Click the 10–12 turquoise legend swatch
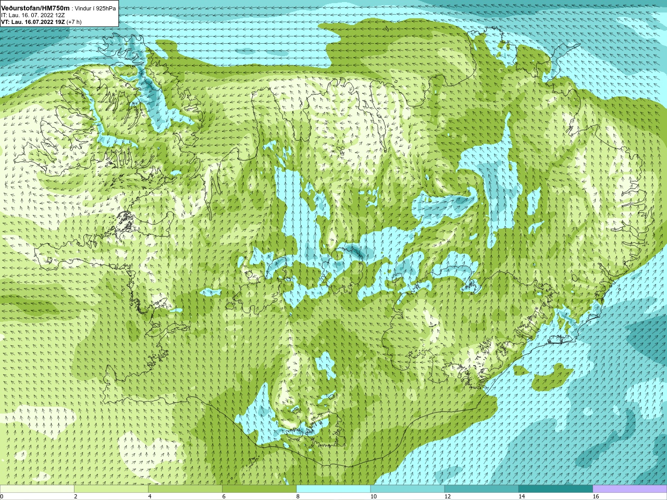Viewport: 667px width, 500px height. point(407,489)
